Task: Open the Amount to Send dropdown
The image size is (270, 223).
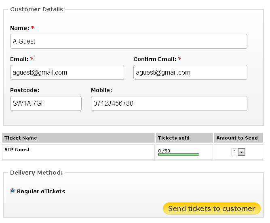Action: point(238,152)
